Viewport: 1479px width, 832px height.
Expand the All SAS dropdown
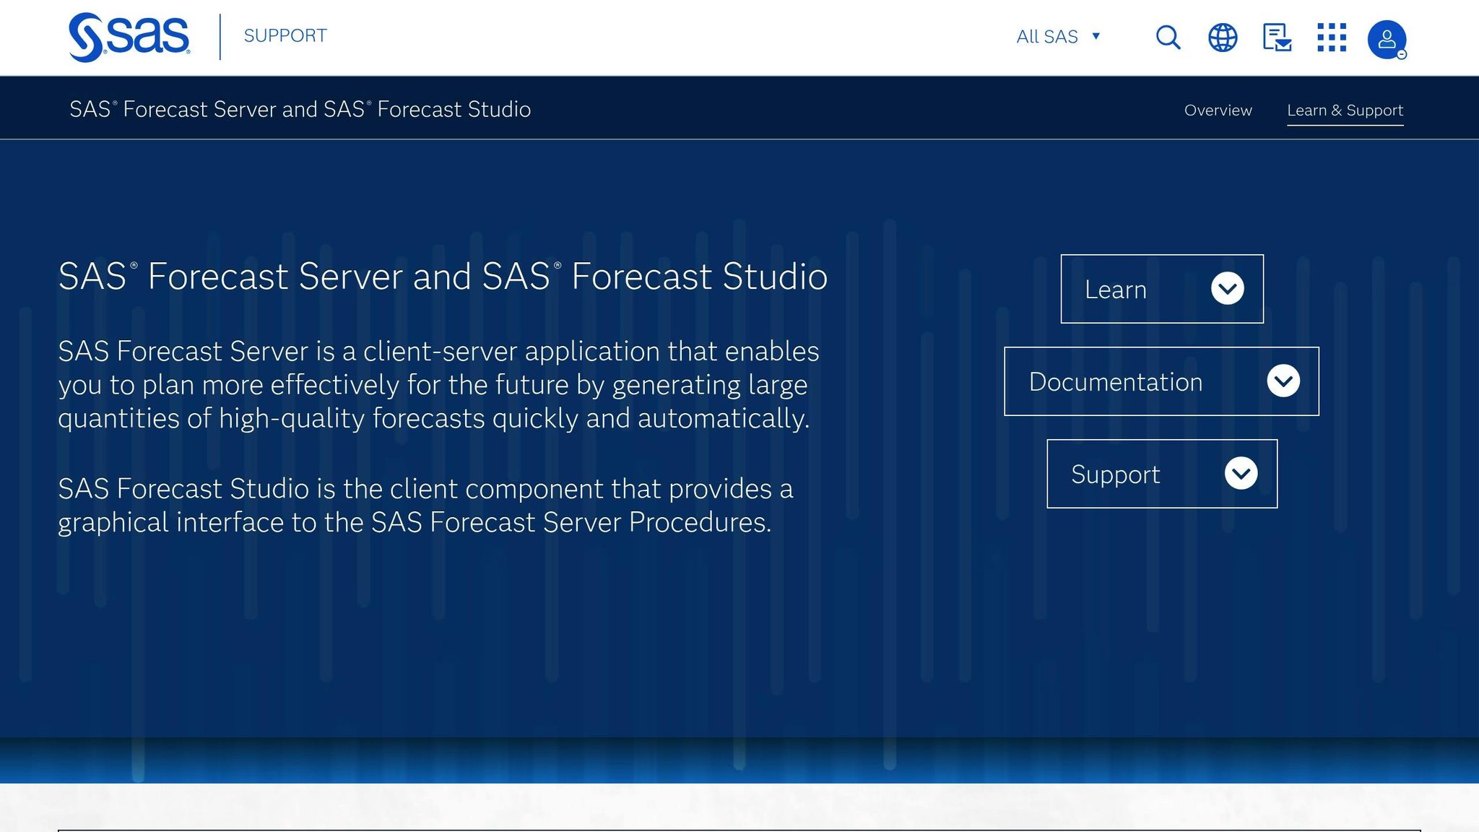pyautogui.click(x=1059, y=36)
